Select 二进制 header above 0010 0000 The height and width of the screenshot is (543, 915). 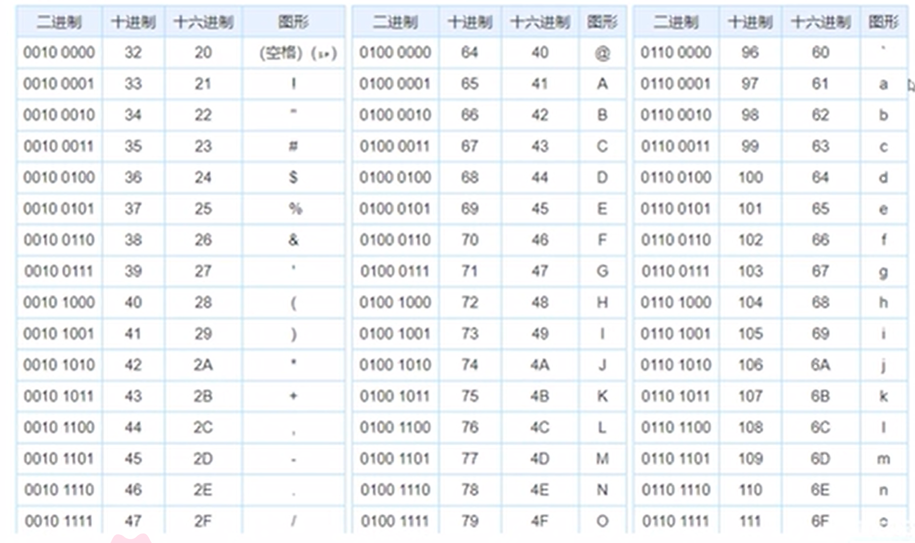59,22
